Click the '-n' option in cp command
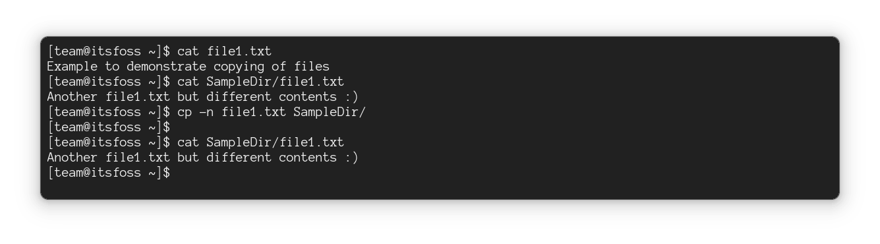Screen dimensions: 880x244 pos(206,112)
